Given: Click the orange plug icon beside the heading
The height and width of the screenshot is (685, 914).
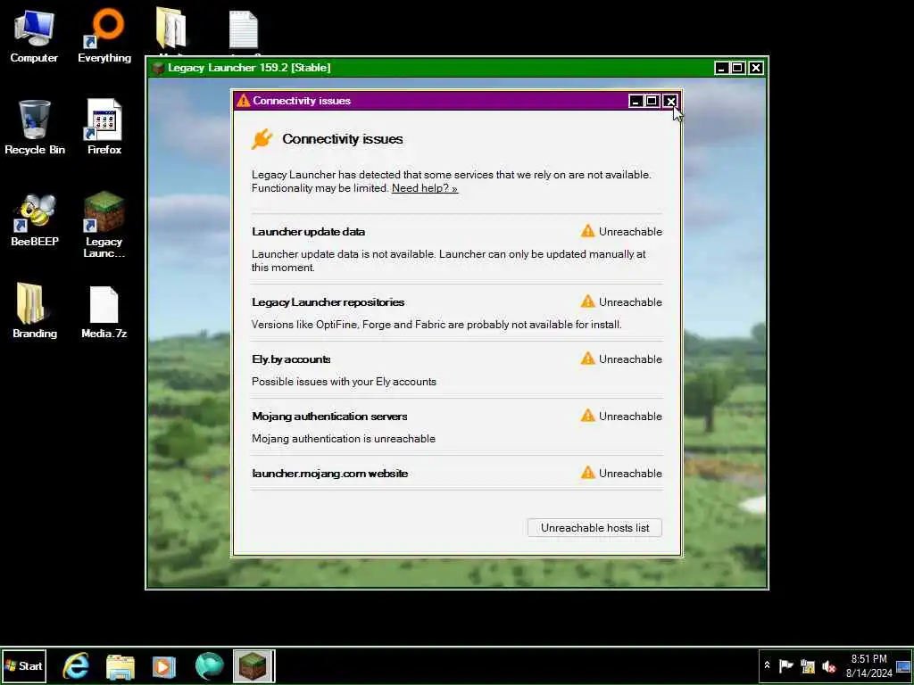Looking at the screenshot, I should coord(262,139).
